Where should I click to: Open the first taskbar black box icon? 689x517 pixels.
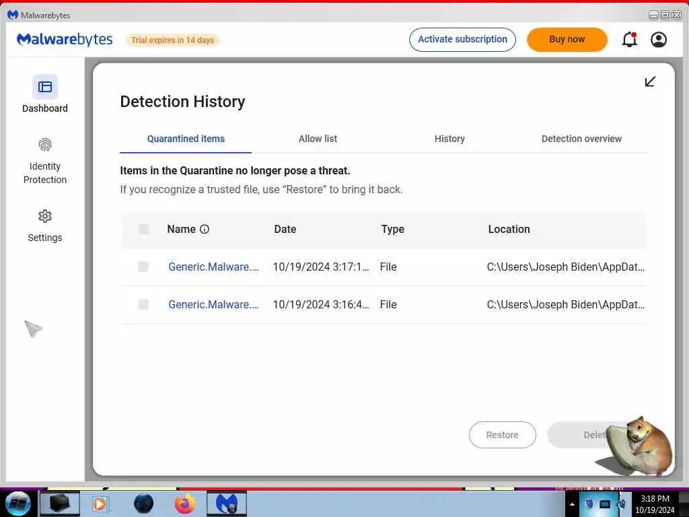click(60, 504)
